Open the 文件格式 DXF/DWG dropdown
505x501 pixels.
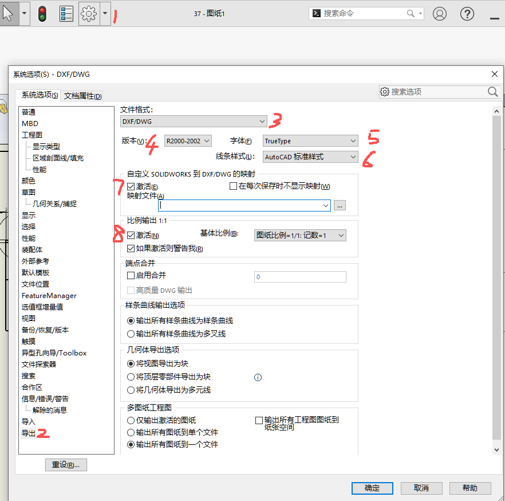coord(194,122)
